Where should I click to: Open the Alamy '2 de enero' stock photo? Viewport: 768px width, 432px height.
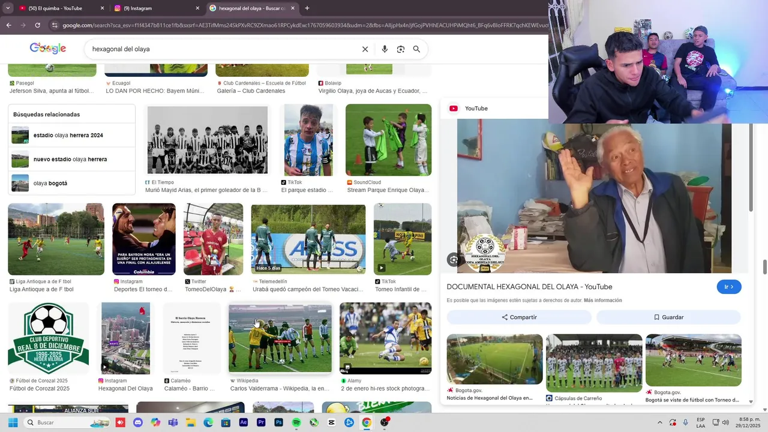pos(385,338)
